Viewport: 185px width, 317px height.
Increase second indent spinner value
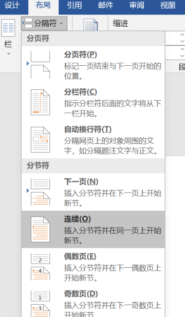182,49
